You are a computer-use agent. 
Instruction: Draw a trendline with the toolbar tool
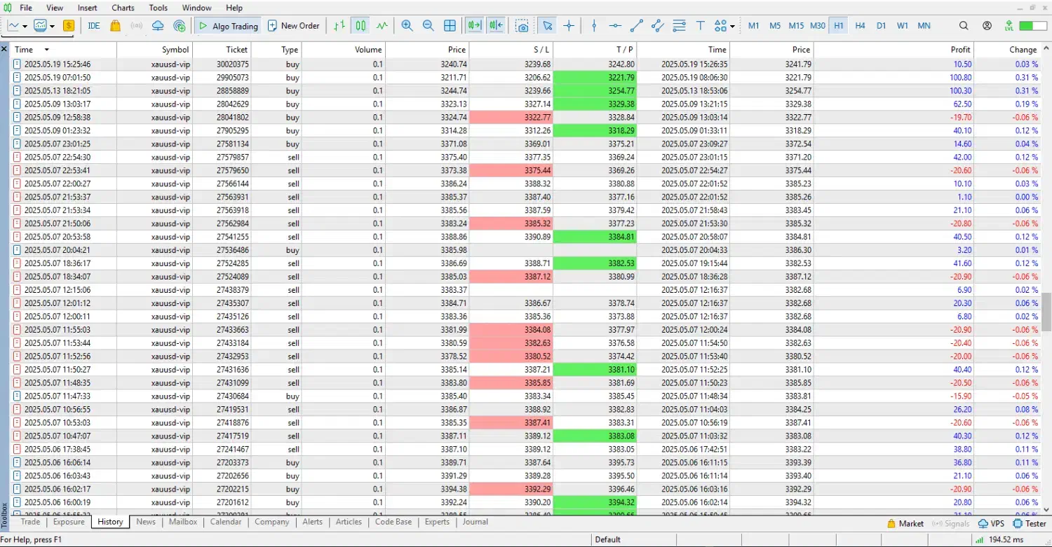(x=636, y=26)
